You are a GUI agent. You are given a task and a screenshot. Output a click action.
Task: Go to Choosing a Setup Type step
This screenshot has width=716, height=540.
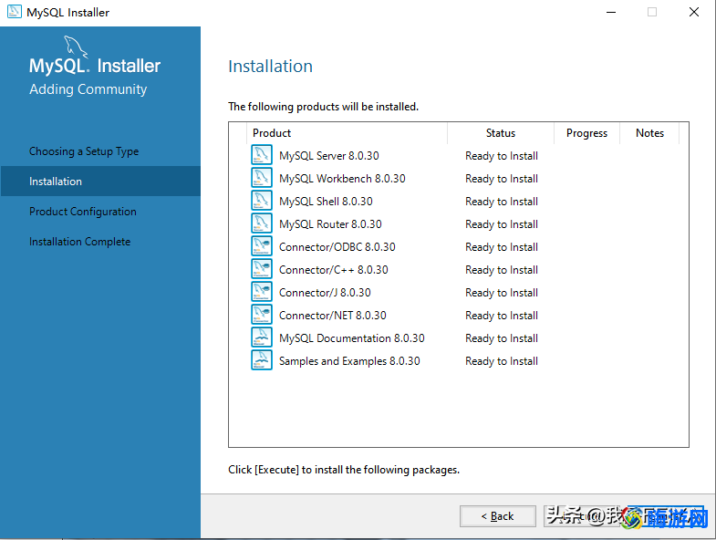coord(84,151)
